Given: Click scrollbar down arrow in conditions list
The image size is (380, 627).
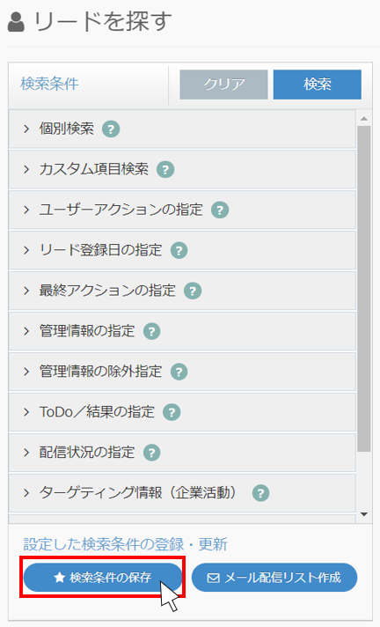Looking at the screenshot, I should (x=363, y=514).
